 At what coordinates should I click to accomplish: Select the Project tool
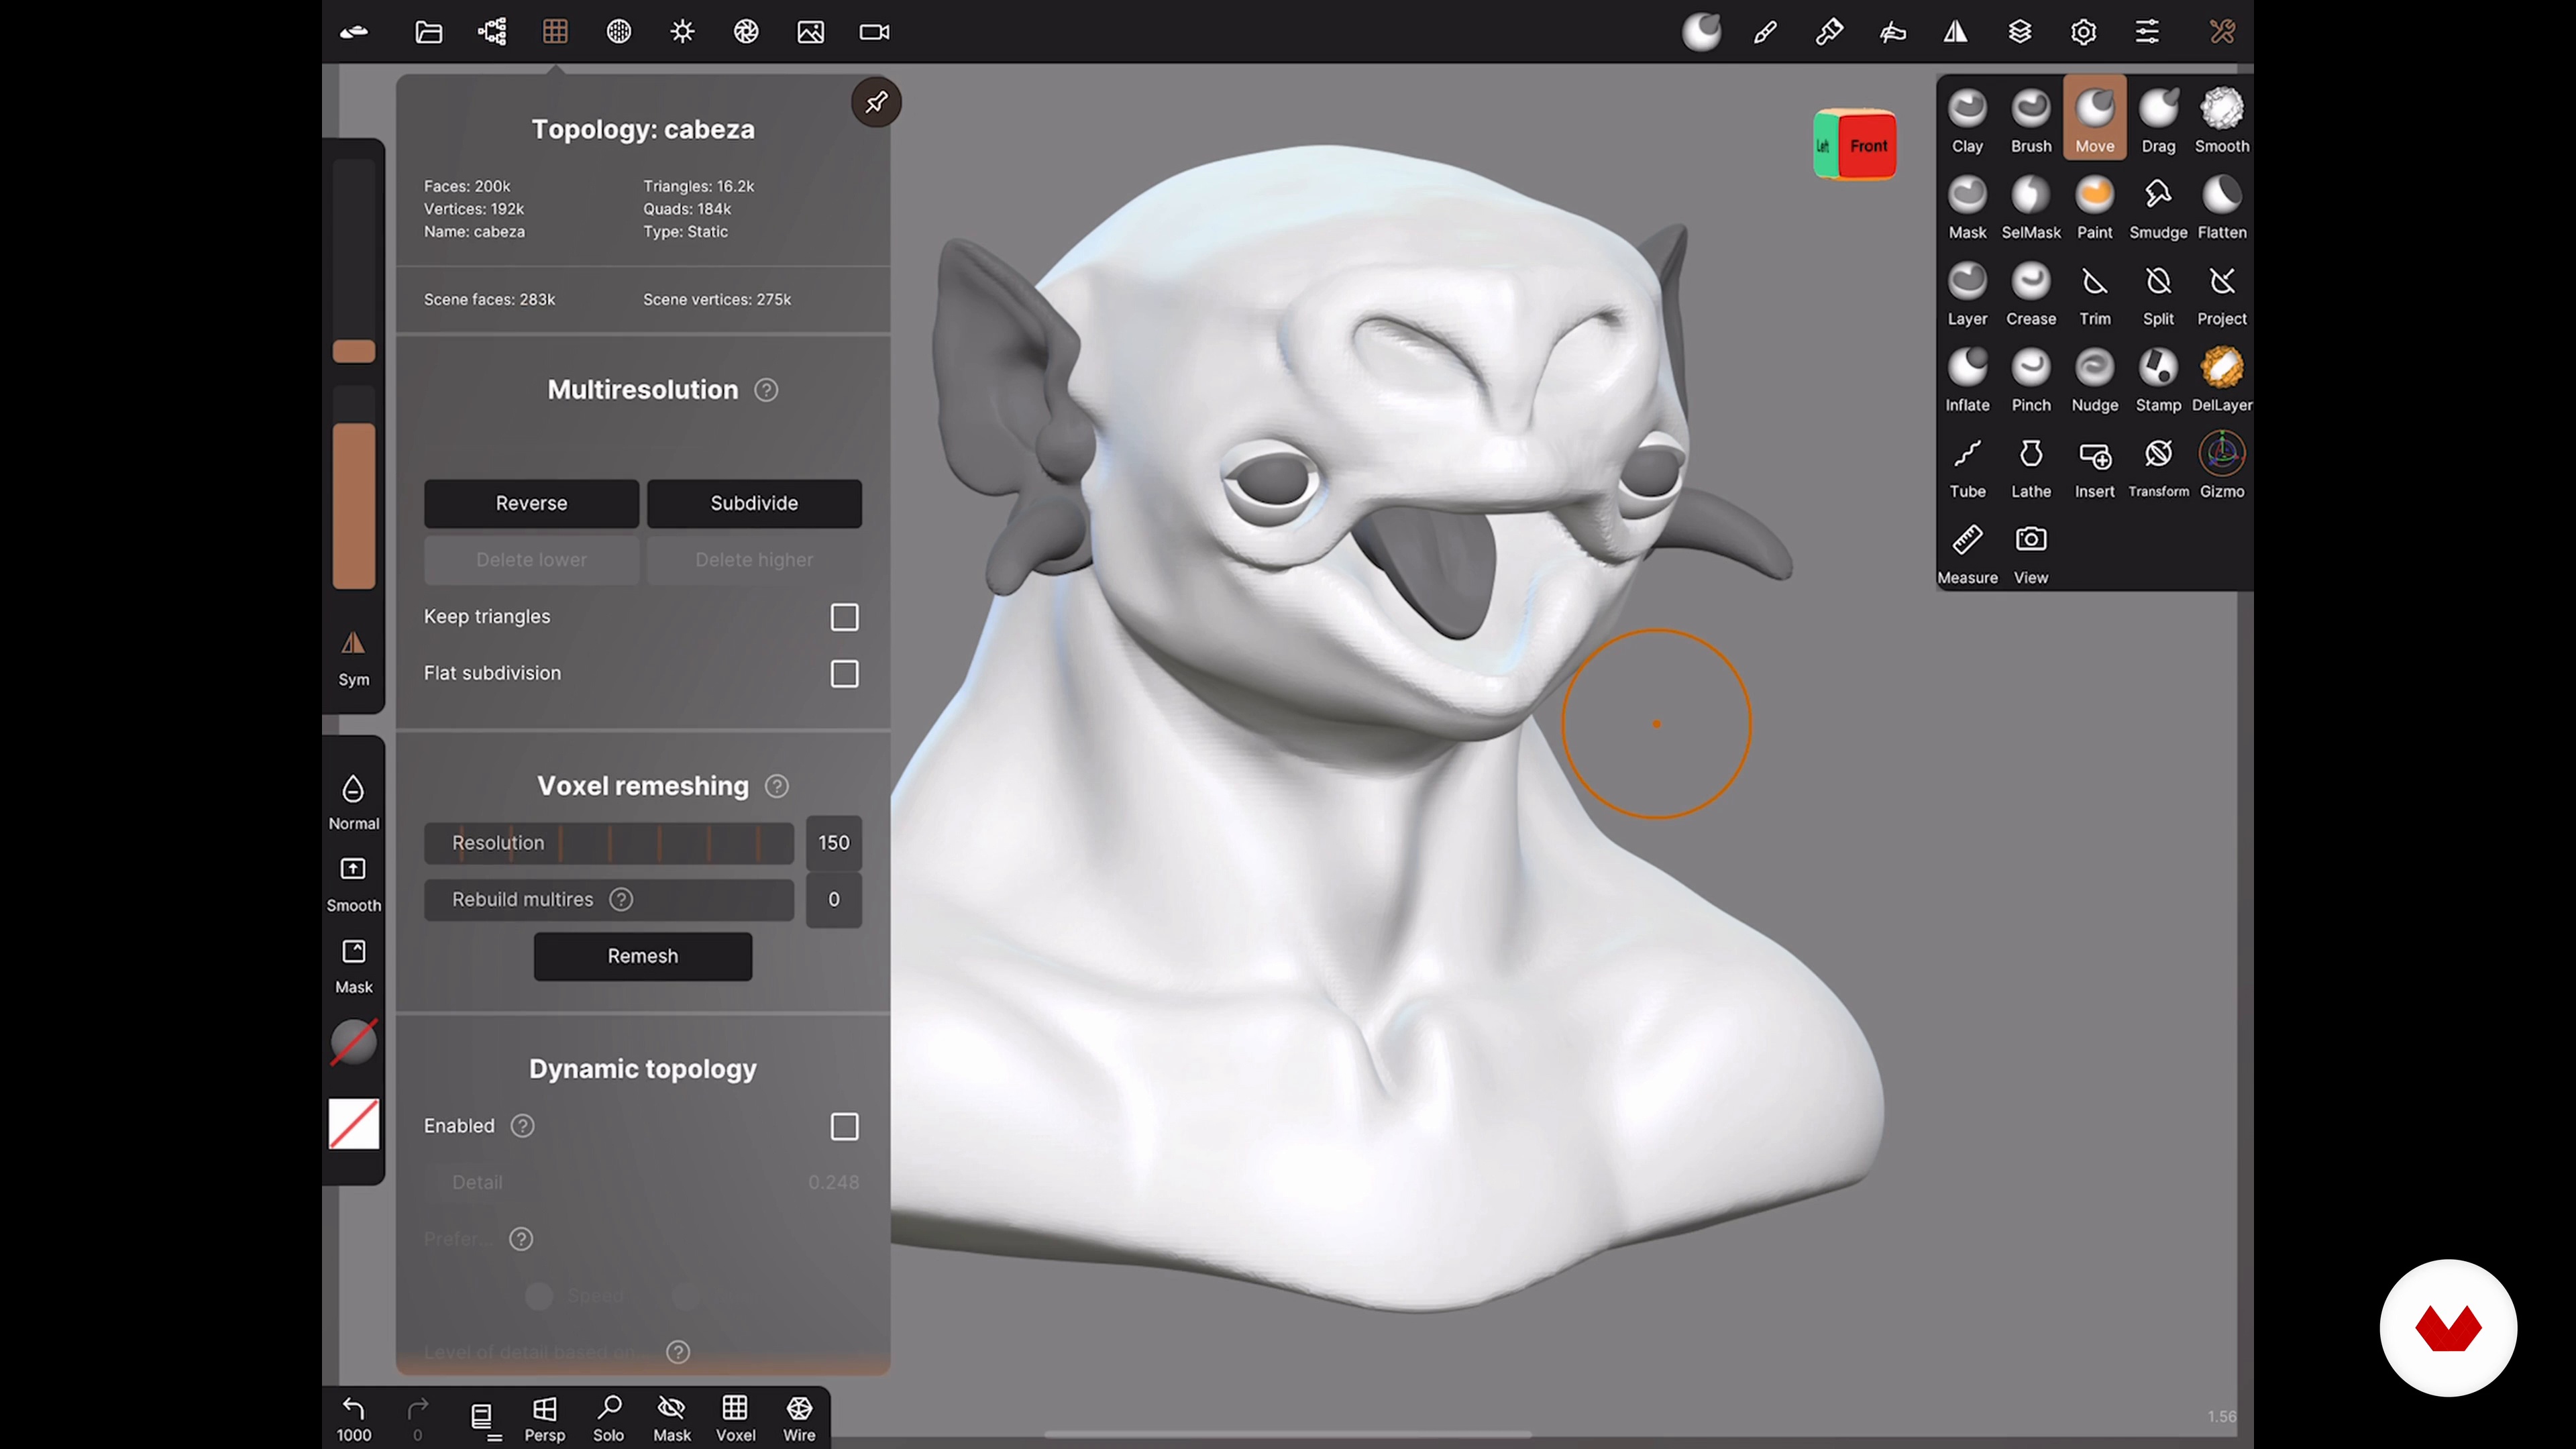pyautogui.click(x=2221, y=292)
